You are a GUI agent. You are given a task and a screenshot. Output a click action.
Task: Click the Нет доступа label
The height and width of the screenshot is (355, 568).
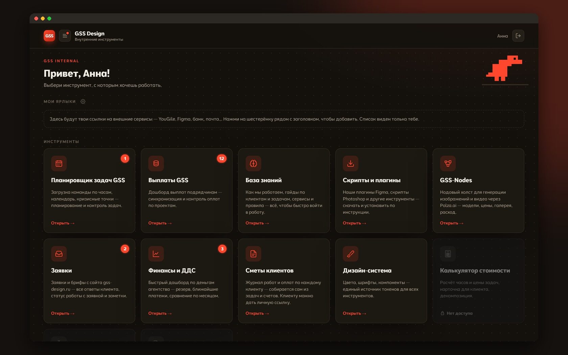pyautogui.click(x=456, y=313)
